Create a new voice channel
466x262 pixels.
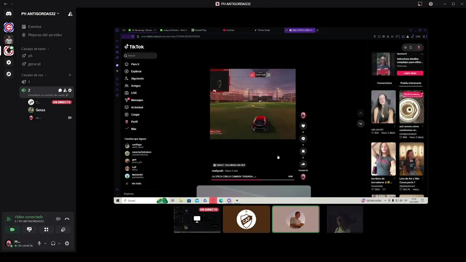point(70,75)
